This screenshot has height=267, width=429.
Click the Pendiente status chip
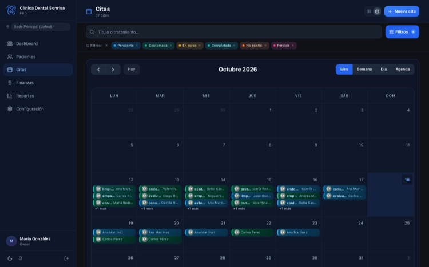[x=126, y=46]
